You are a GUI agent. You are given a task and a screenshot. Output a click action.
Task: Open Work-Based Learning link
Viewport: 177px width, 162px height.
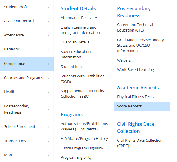pyautogui.click(x=135, y=70)
